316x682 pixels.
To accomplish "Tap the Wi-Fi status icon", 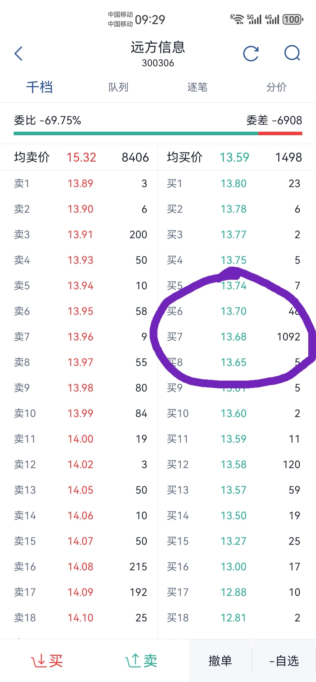I will pyautogui.click(x=237, y=19).
